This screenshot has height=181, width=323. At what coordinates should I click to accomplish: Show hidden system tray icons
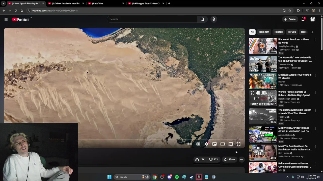click(287, 177)
